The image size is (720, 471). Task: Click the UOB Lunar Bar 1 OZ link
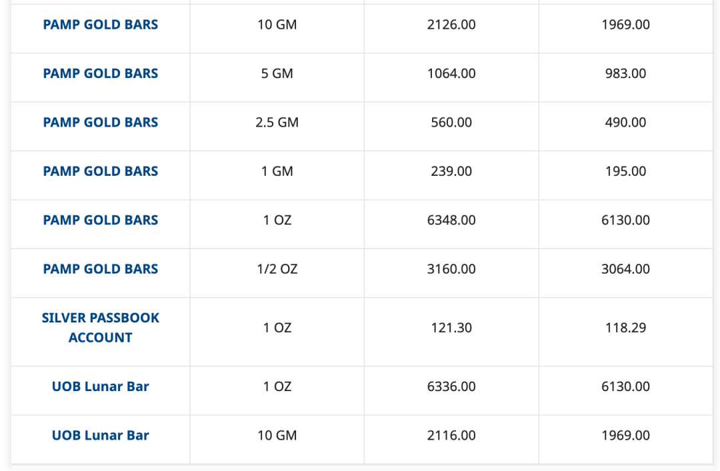tap(101, 386)
